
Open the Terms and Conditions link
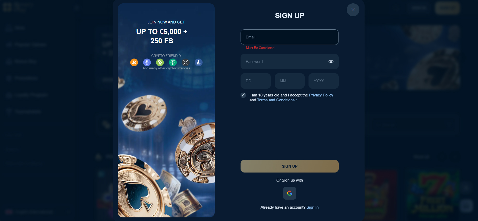pyautogui.click(x=276, y=100)
